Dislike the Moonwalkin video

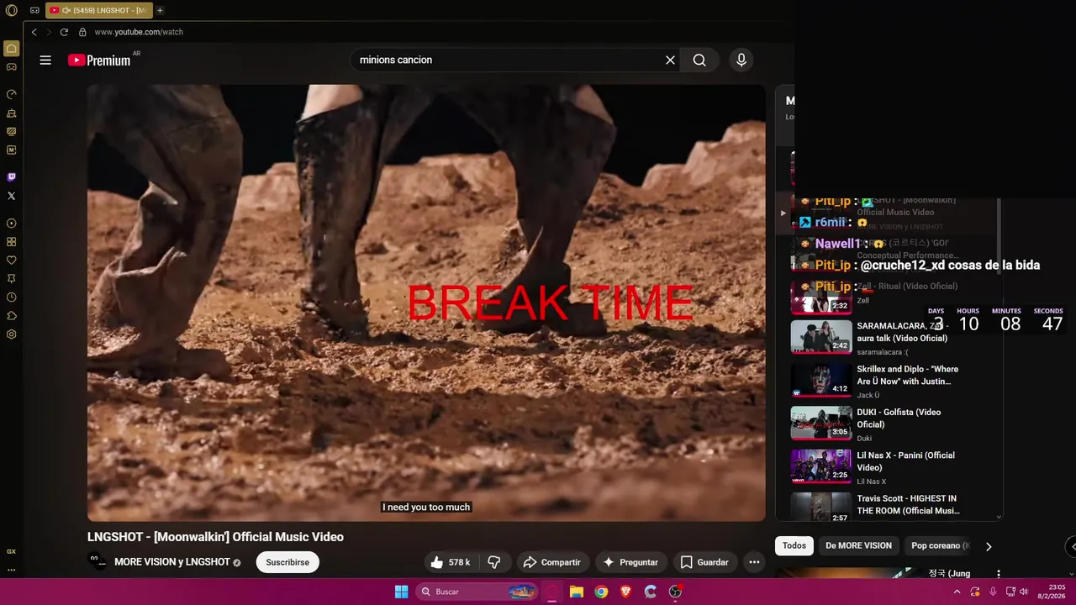(x=494, y=562)
